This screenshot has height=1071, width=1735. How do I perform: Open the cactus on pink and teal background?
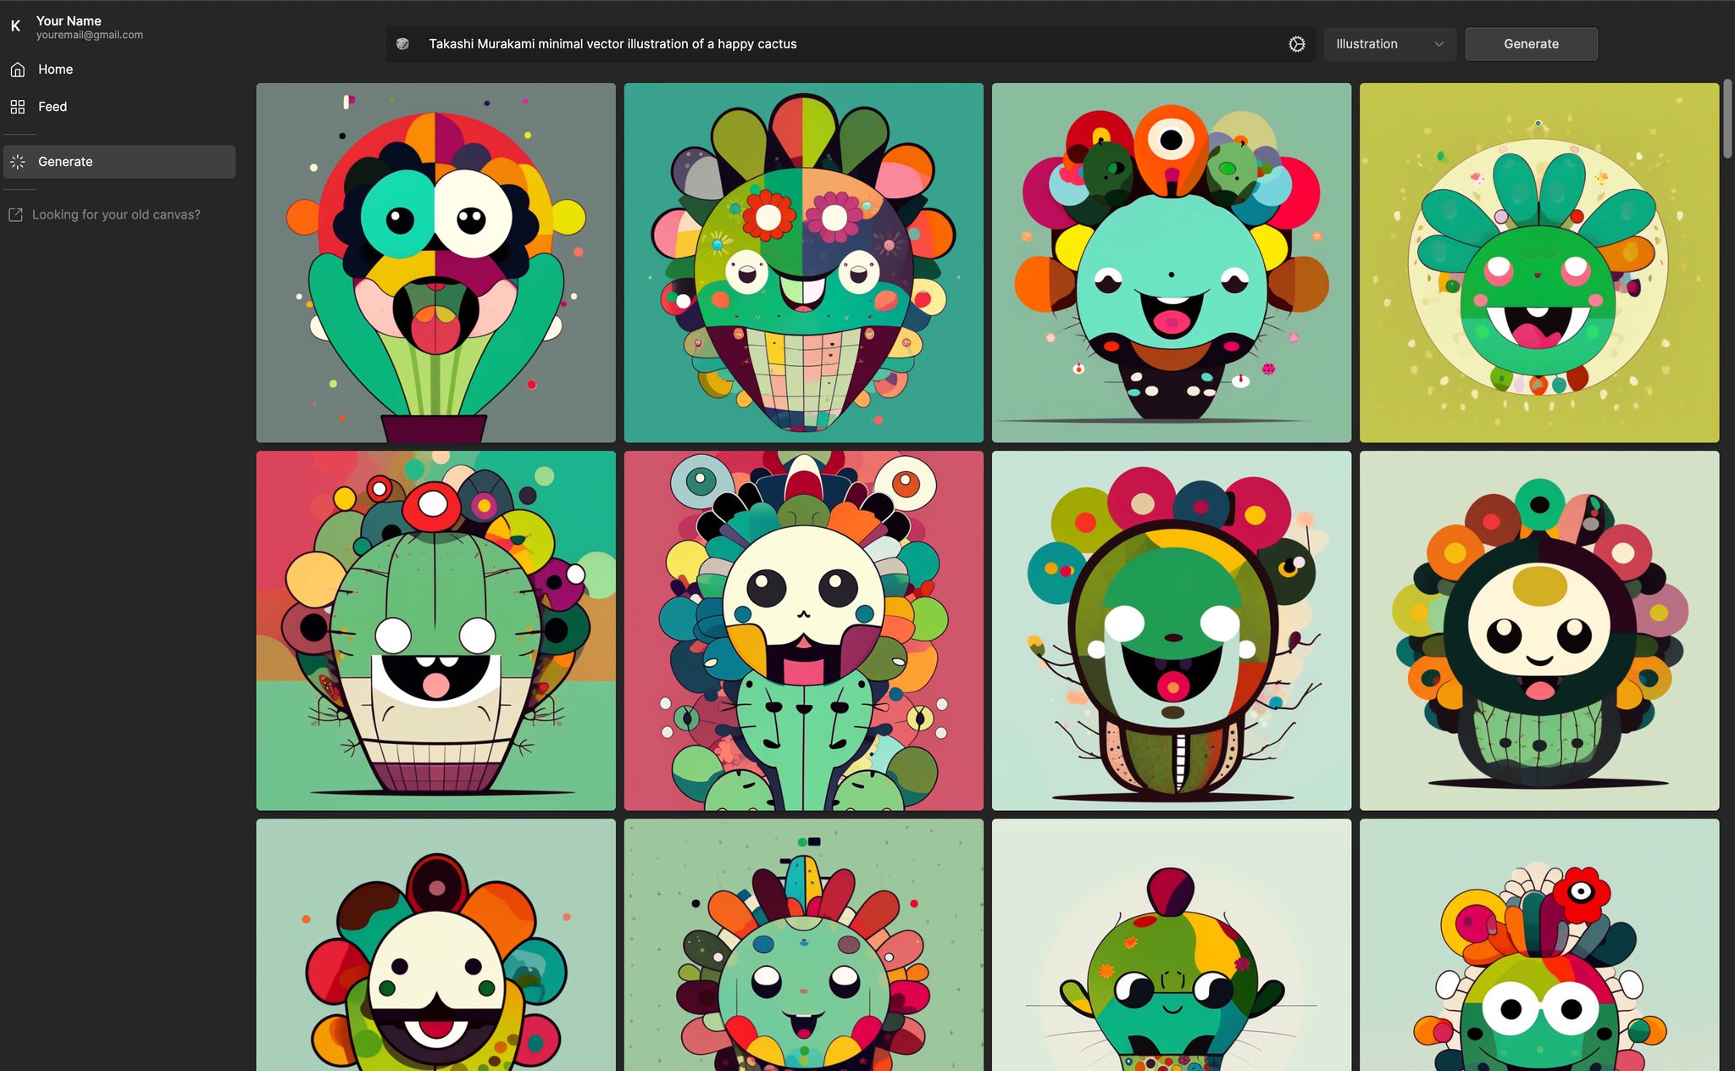coord(436,630)
